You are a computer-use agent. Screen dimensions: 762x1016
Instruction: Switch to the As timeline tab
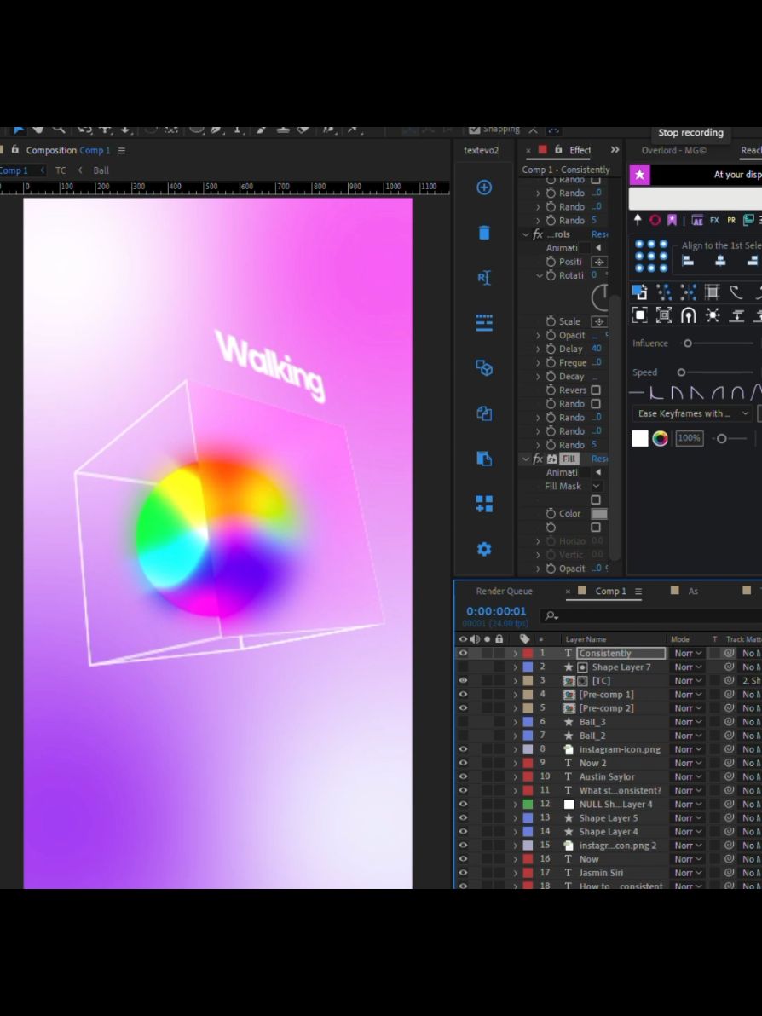tap(693, 591)
